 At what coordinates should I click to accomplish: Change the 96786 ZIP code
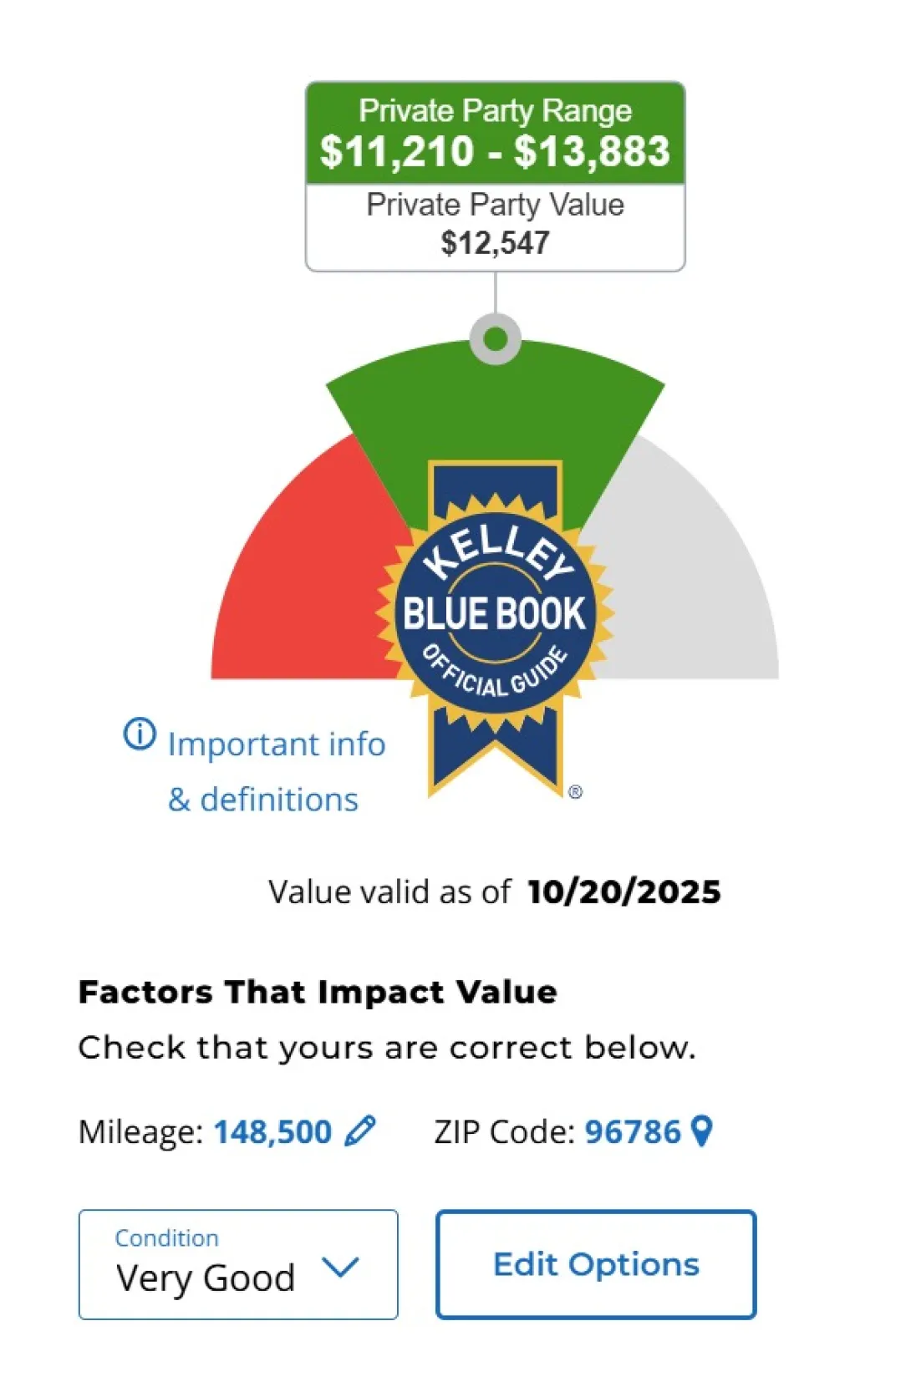(633, 1132)
